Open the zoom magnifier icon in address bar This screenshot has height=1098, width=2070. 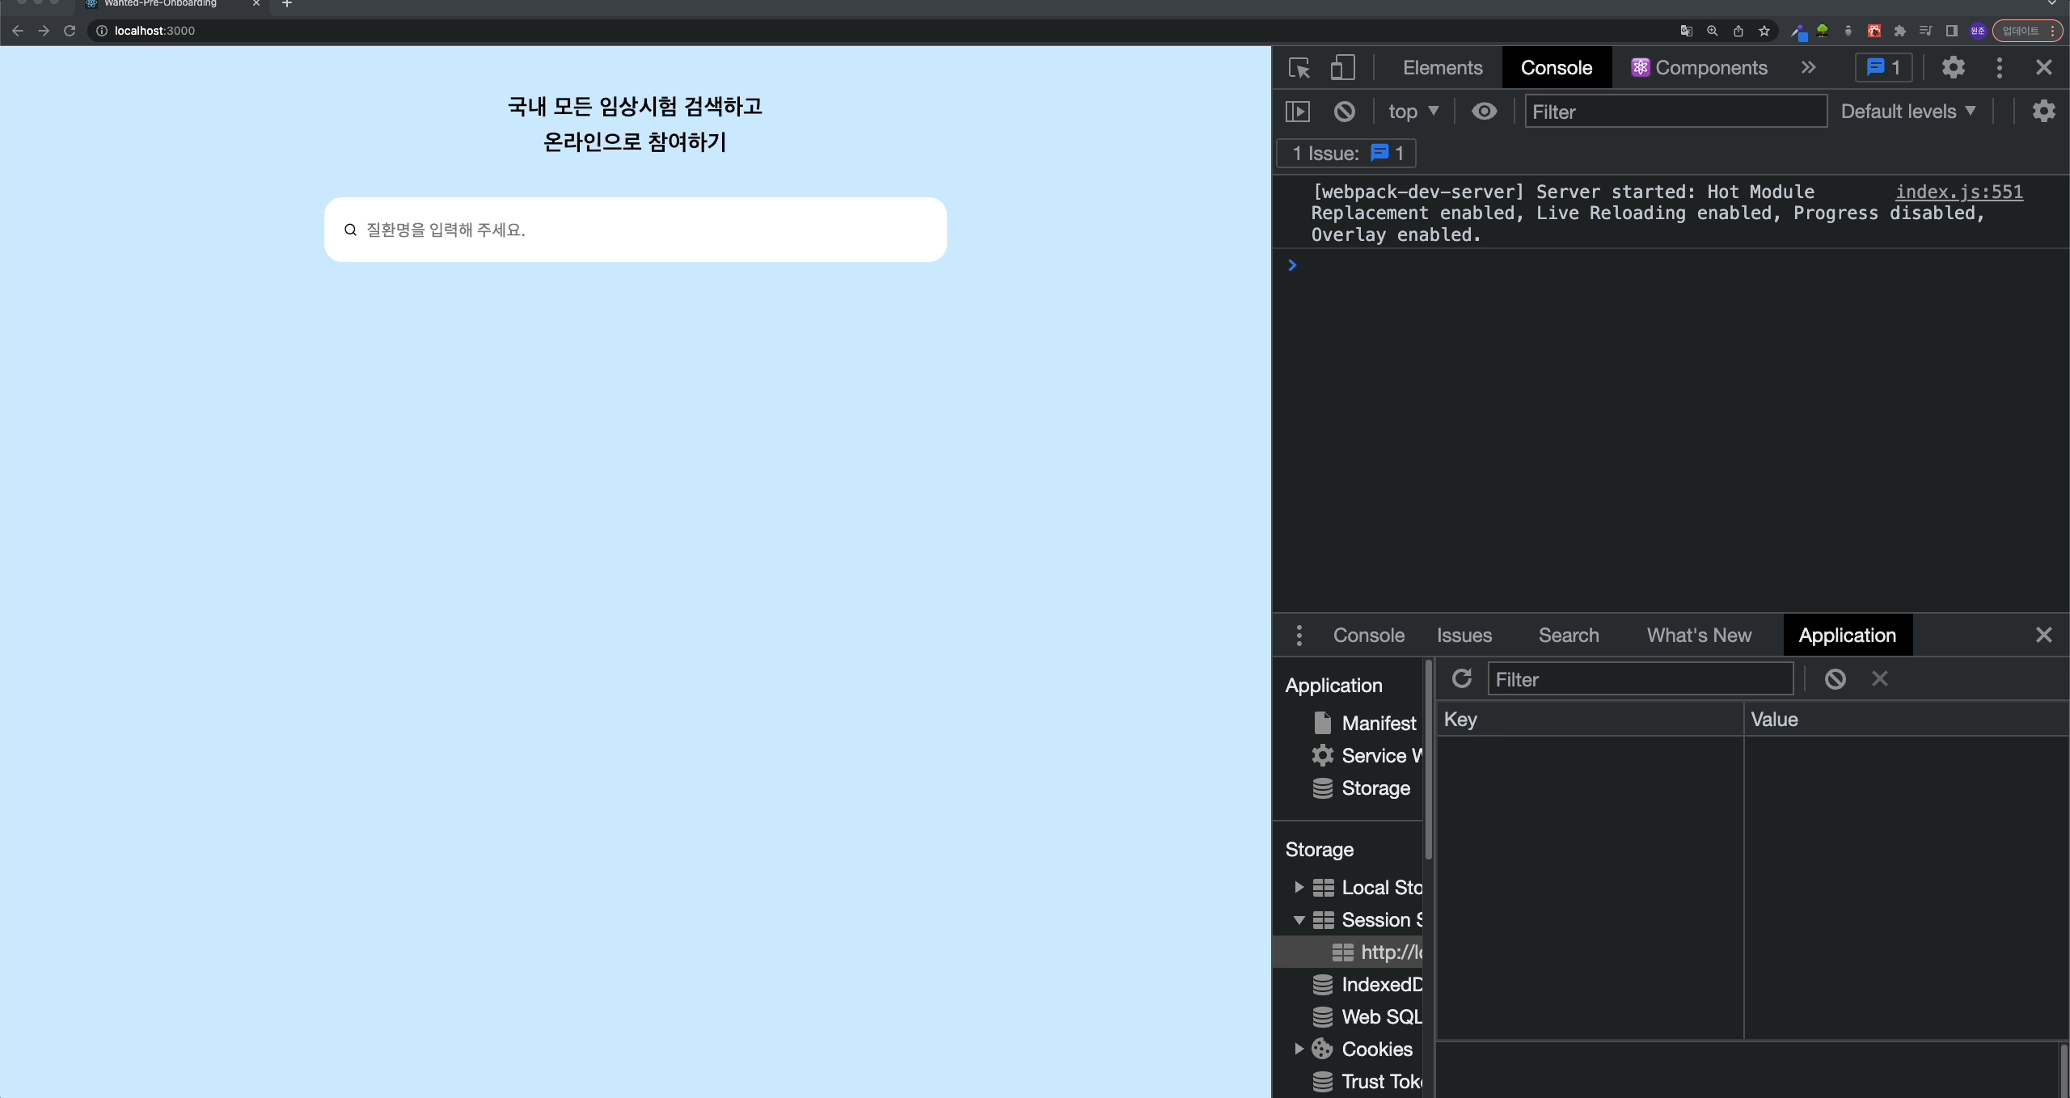[1713, 31]
